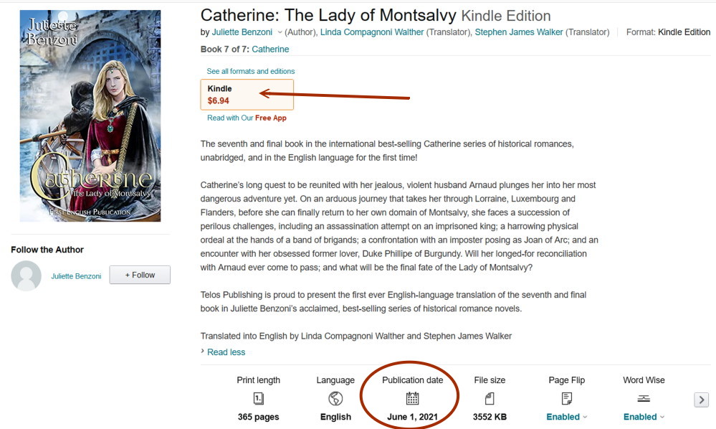Click the Catherine book cover image
The image size is (716, 429).
pos(90,115)
